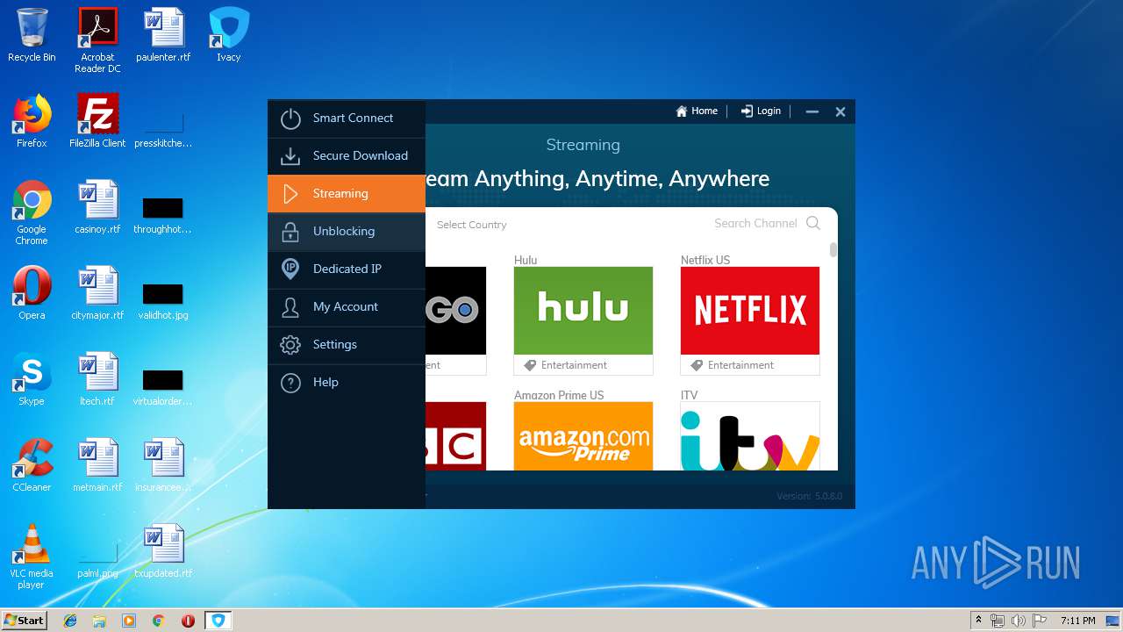
Task: Select the casinoy.rtf desktop file
Action: 97,207
